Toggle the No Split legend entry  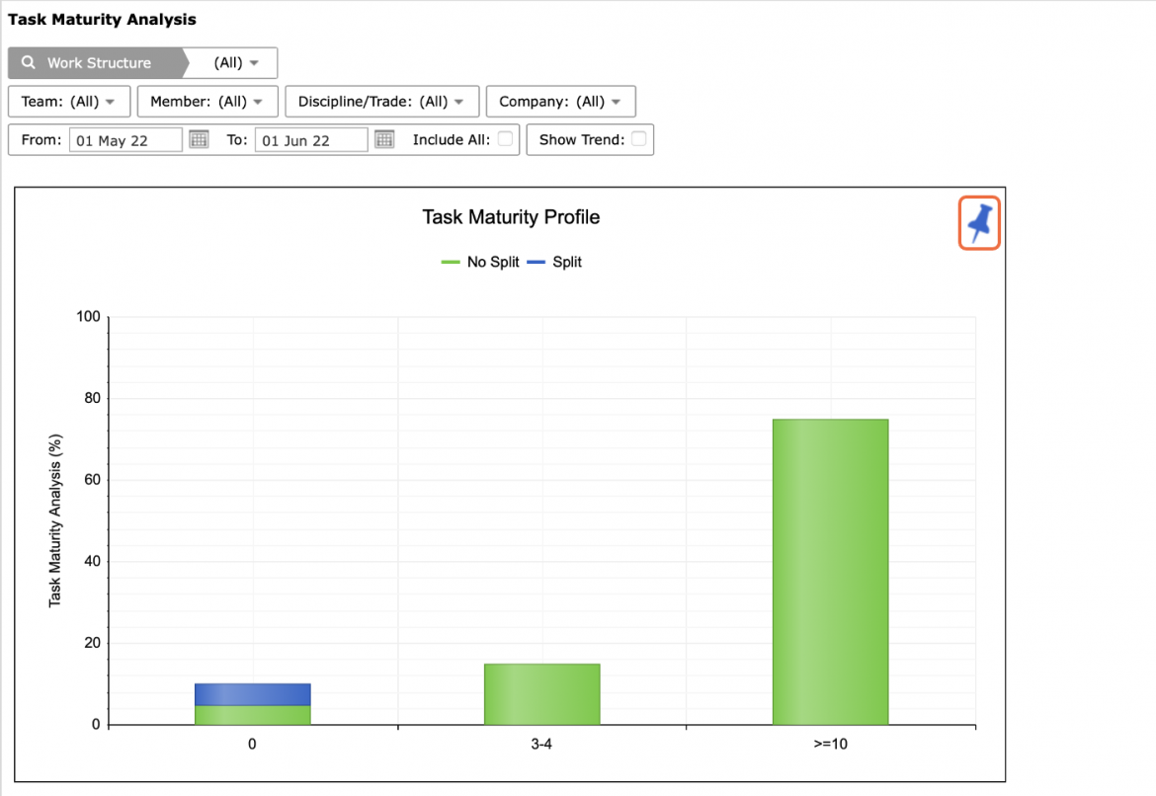pos(480,262)
